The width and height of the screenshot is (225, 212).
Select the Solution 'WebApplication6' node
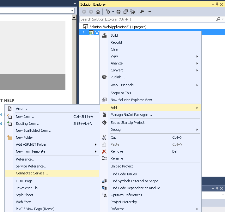pyautogui.click(x=118, y=27)
